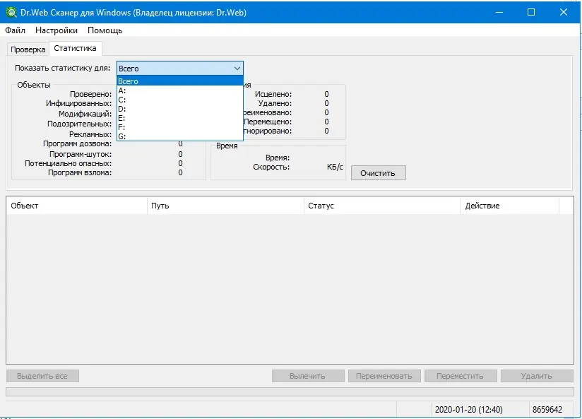Screen dimensions: 582x419
Task: Open the Файл menu
Action: tap(16, 30)
